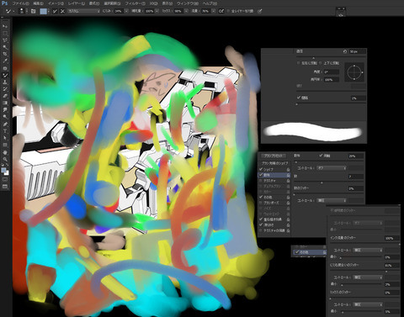Open the ファイル (File) menu

20,3
